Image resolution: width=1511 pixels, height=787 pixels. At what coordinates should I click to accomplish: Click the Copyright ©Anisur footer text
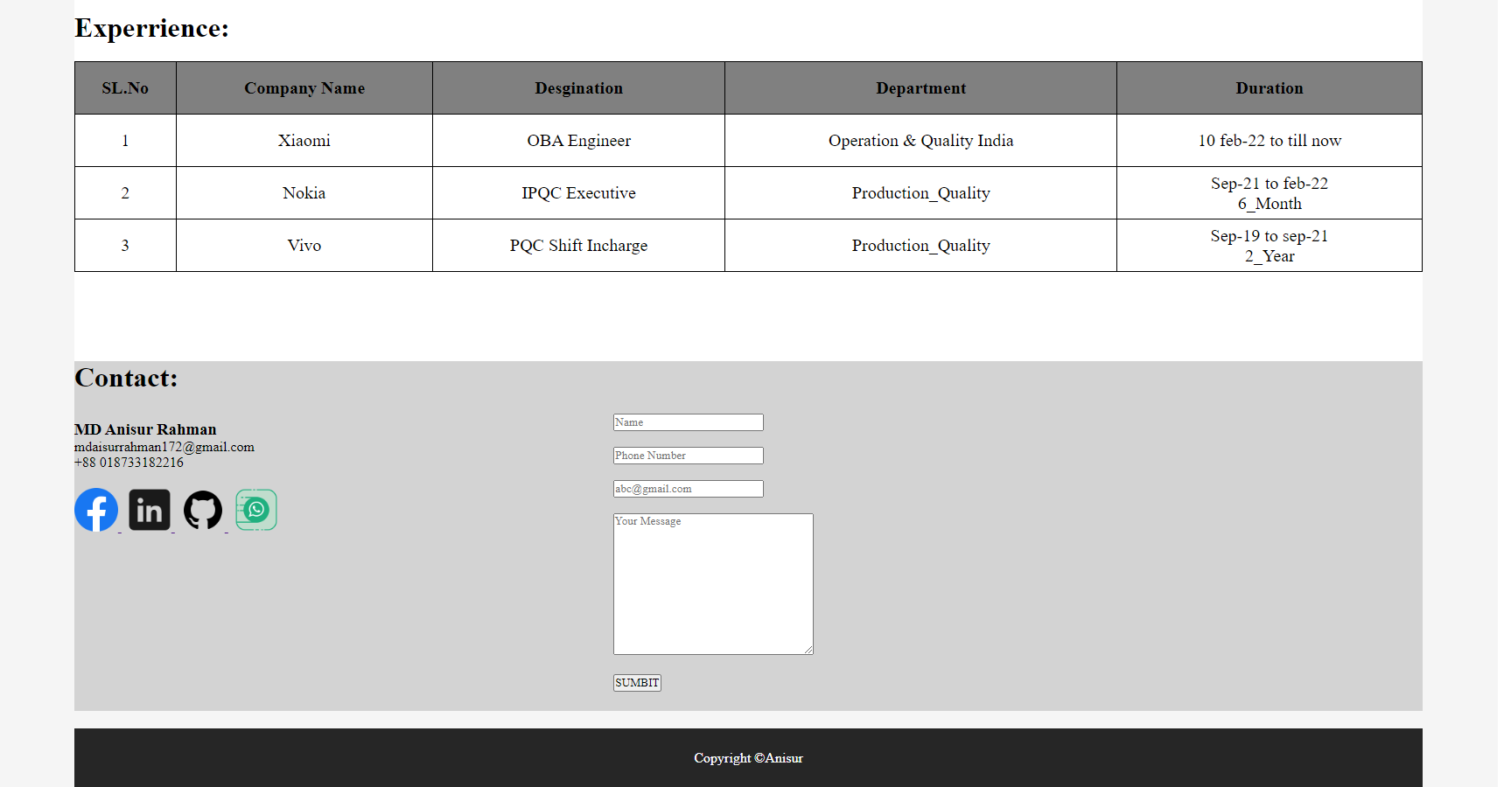748,758
